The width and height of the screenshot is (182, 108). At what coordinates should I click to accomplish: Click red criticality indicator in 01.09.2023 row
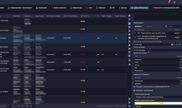(83, 38)
